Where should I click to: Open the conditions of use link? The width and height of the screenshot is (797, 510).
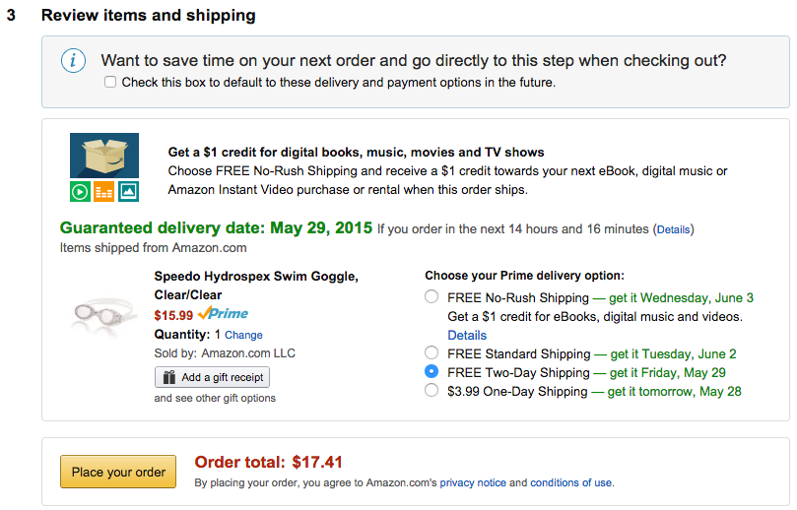(x=570, y=483)
